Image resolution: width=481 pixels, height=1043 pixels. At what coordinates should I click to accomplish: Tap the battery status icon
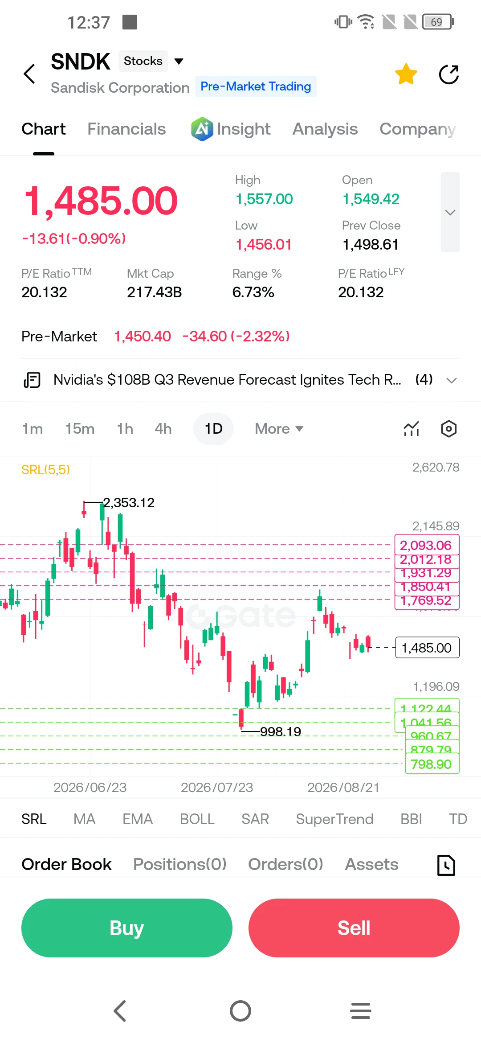pos(438,22)
